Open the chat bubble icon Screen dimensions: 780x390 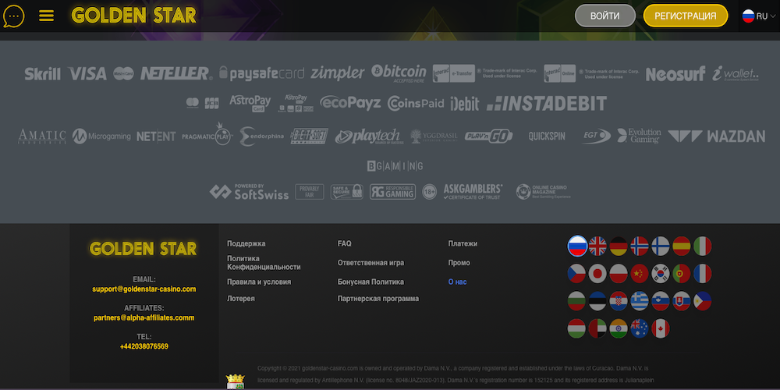[x=14, y=16]
